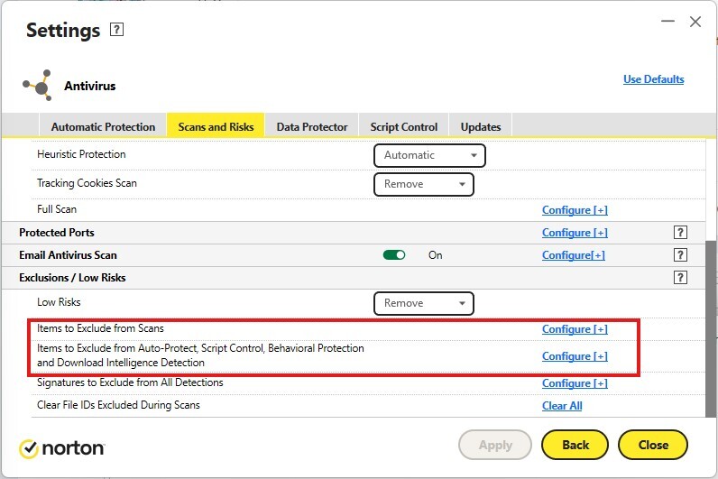This screenshot has width=718, height=479.
Task: Click the Heuristic Protection label
Action: pos(81,154)
